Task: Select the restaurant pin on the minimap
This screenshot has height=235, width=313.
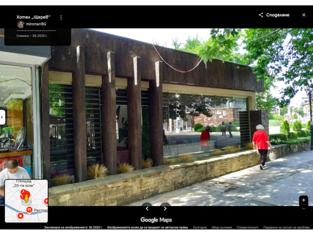Action: click(x=29, y=210)
